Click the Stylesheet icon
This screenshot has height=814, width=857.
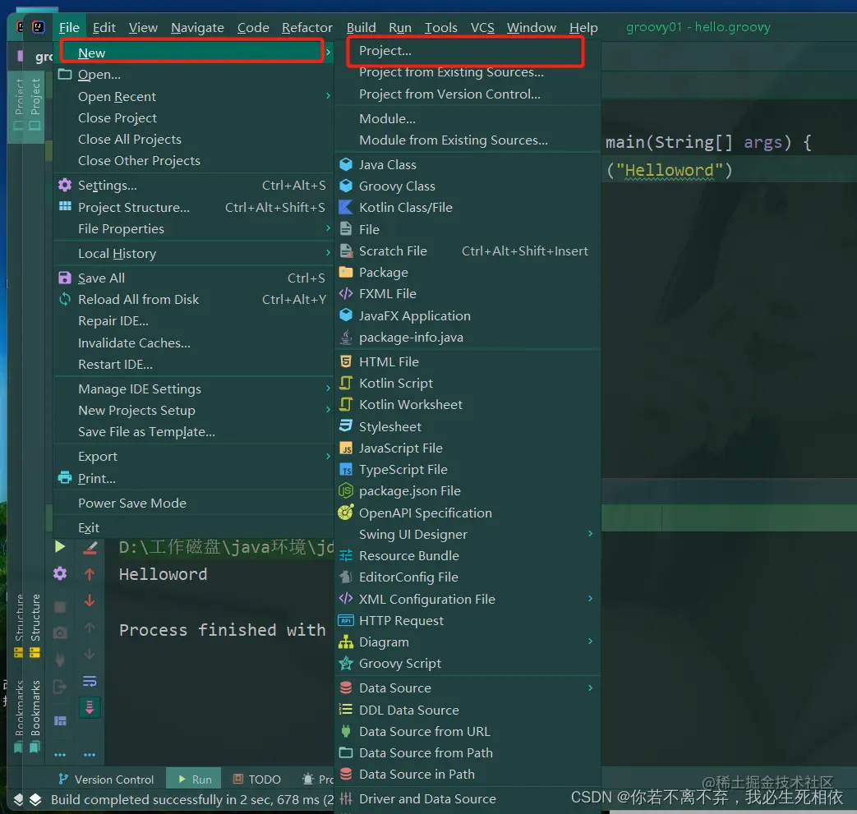click(x=345, y=426)
